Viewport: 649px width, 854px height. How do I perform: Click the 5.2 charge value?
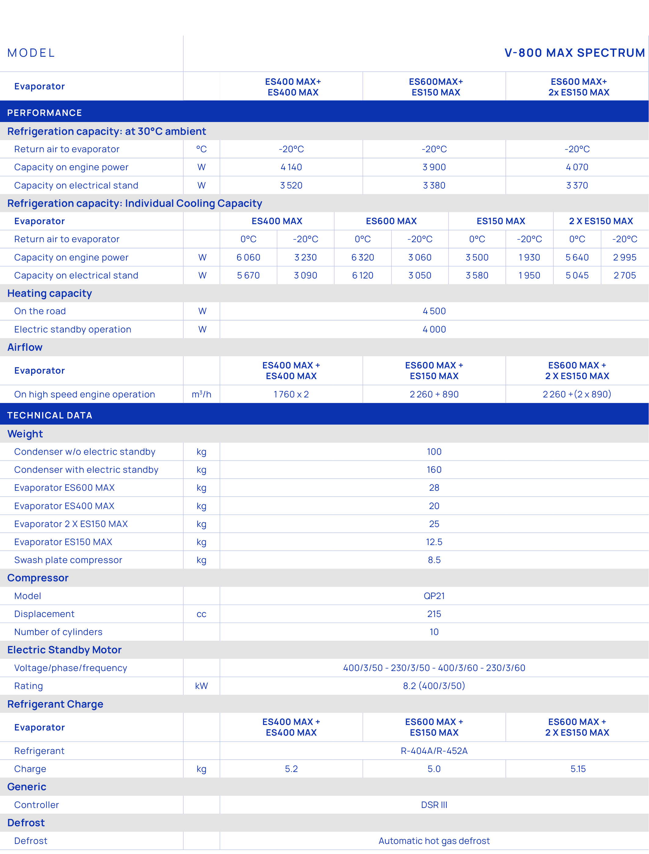pyautogui.click(x=291, y=769)
